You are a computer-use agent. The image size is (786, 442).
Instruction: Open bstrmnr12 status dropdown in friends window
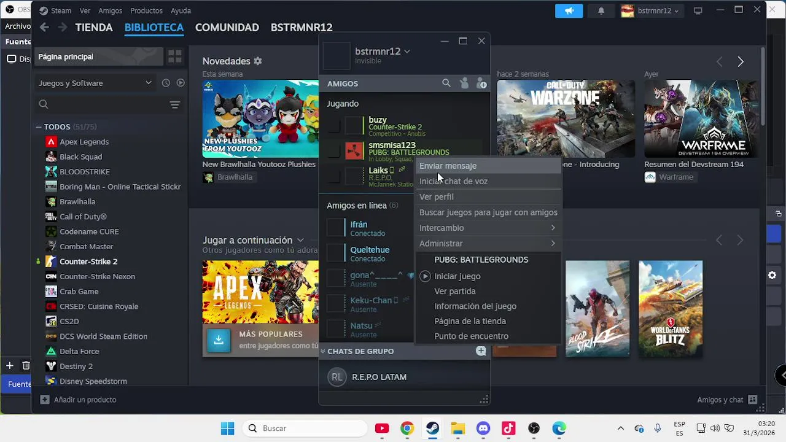pos(407,52)
